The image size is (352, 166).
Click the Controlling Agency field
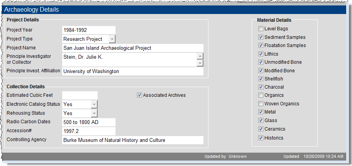(132, 140)
